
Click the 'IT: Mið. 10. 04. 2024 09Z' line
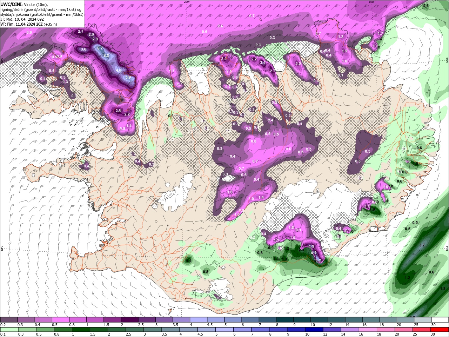22,19
